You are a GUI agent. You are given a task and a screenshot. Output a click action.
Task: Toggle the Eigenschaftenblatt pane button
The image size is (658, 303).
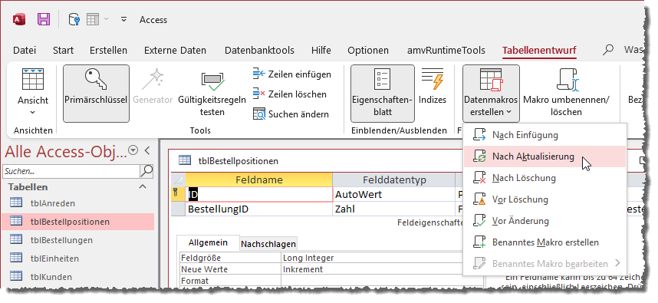click(x=382, y=93)
